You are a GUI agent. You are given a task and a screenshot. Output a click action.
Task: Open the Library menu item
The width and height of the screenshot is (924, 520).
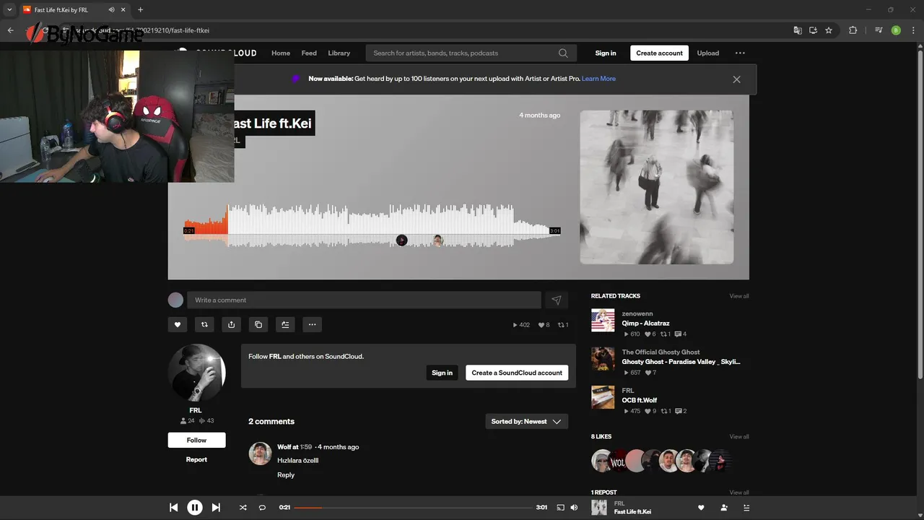[x=339, y=53]
